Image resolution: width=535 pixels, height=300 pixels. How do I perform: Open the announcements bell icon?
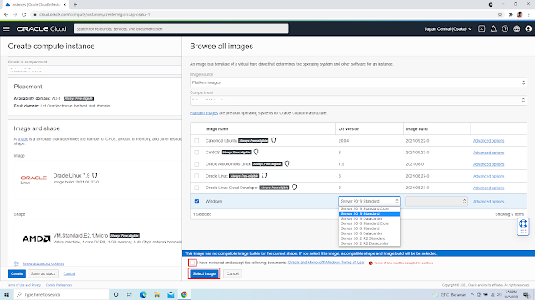click(x=493, y=29)
